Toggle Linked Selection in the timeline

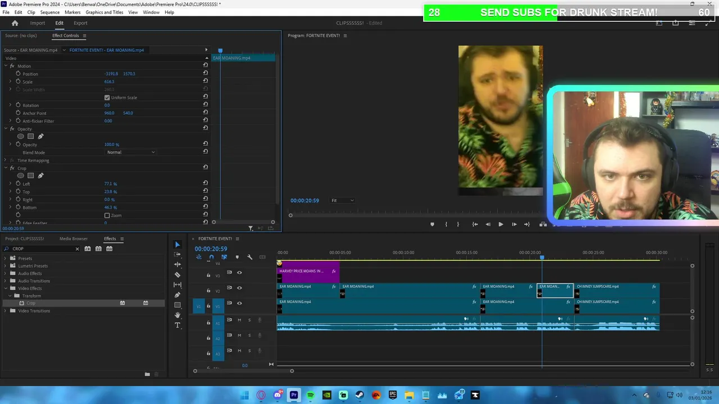click(x=224, y=257)
